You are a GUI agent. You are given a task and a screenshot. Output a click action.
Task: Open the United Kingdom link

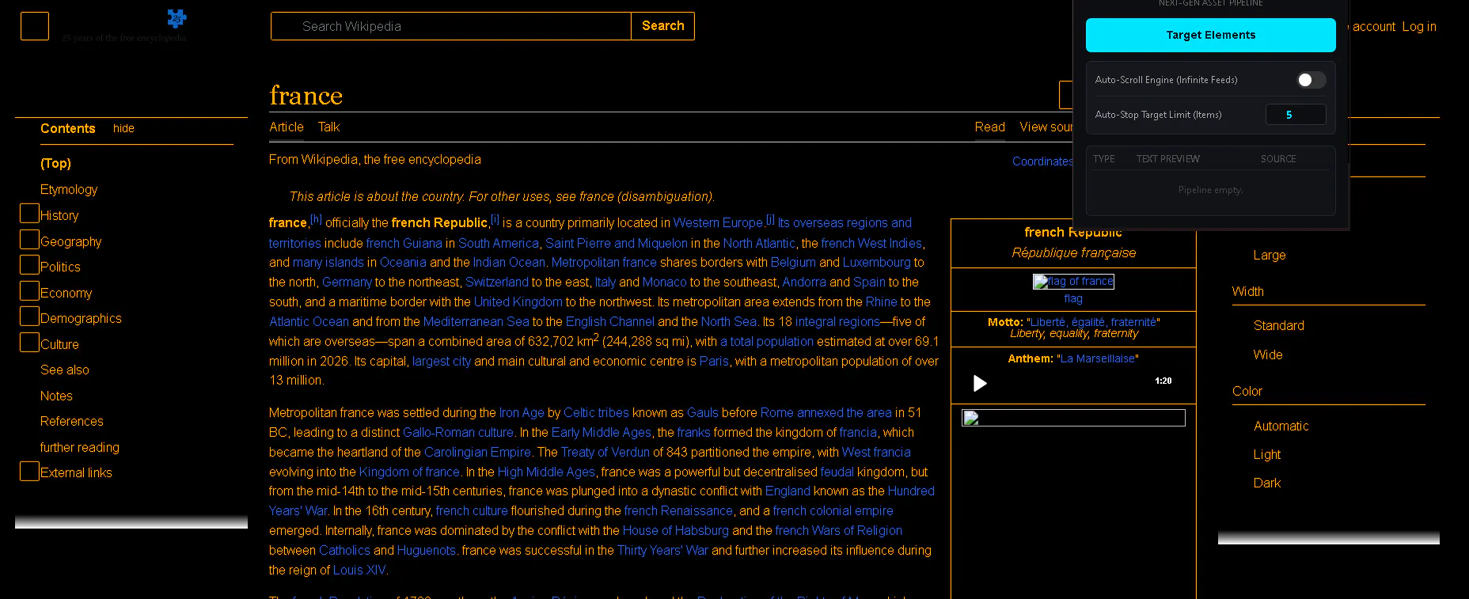click(518, 301)
